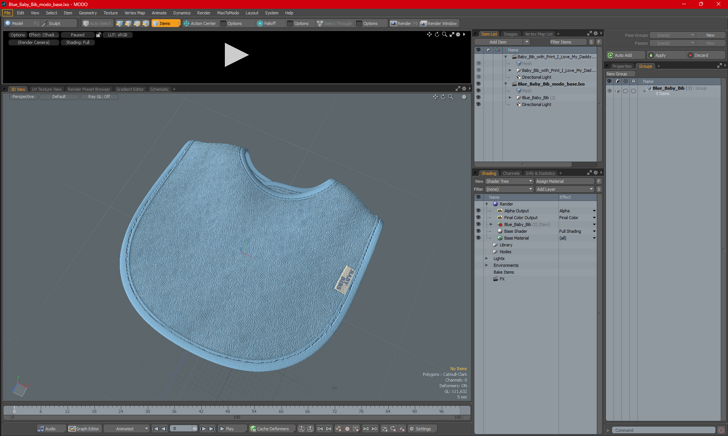Activate the Items selection mode
The height and width of the screenshot is (436, 728).
tap(166, 23)
